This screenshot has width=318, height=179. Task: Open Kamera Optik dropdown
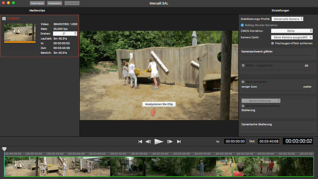[291, 37]
